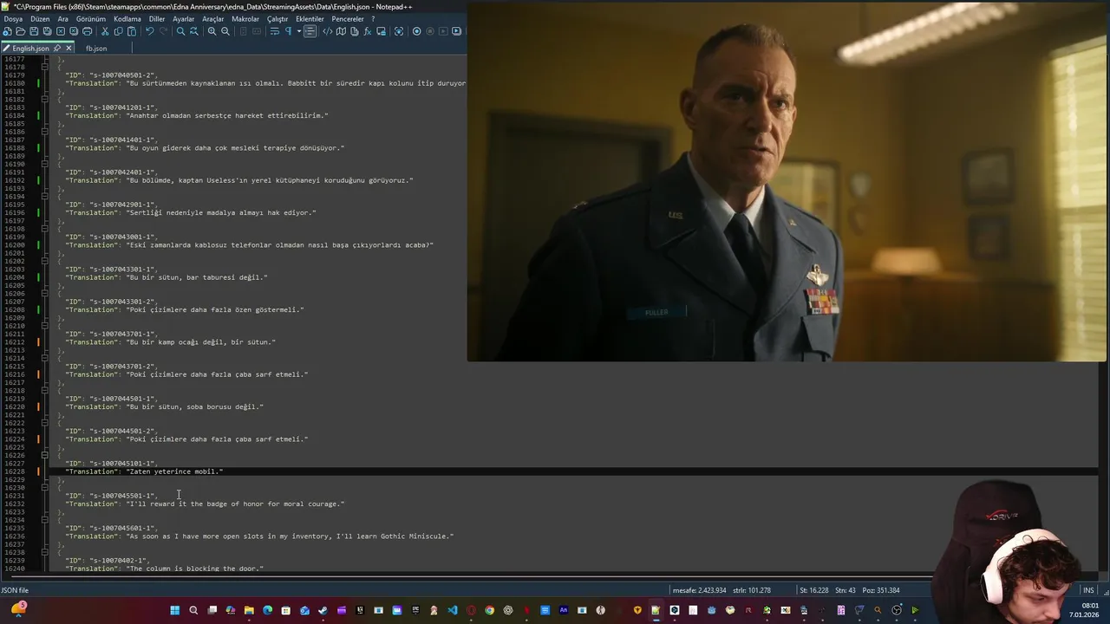Click 'St: 16.228' status bar field

tap(814, 590)
